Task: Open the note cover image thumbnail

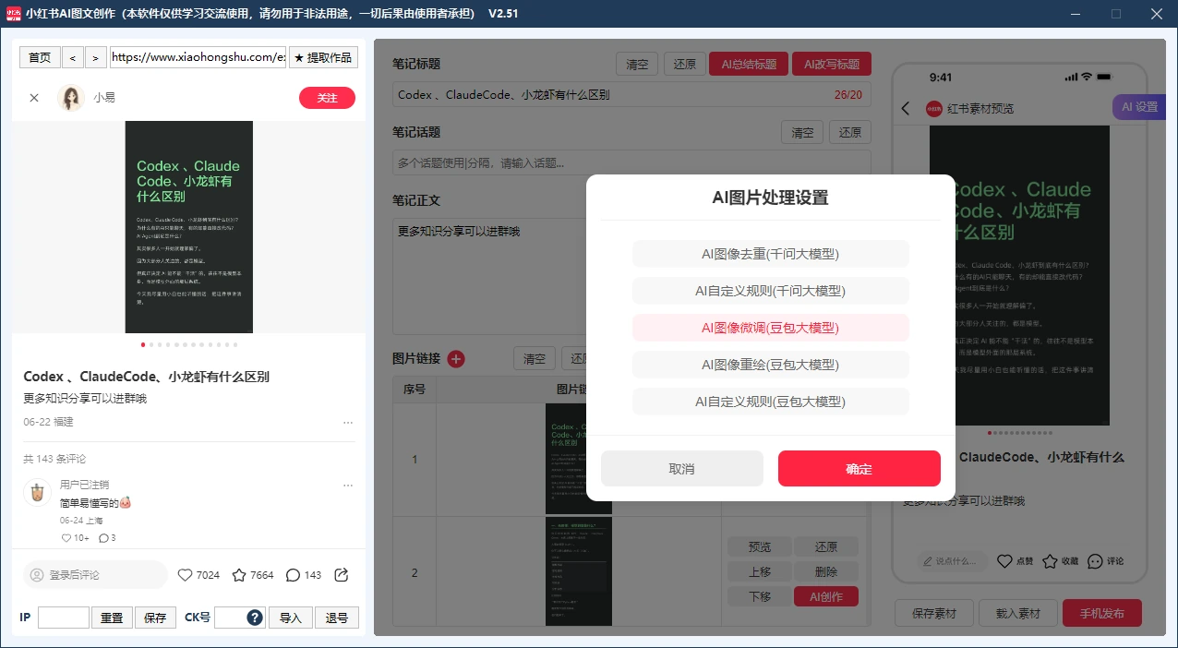Action: coord(188,227)
